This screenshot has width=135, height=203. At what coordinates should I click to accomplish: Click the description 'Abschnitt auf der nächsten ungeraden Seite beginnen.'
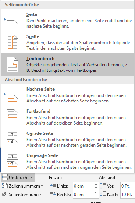click(79, 167)
